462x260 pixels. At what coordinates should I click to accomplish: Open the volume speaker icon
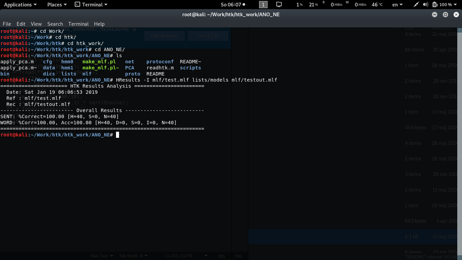425,4
